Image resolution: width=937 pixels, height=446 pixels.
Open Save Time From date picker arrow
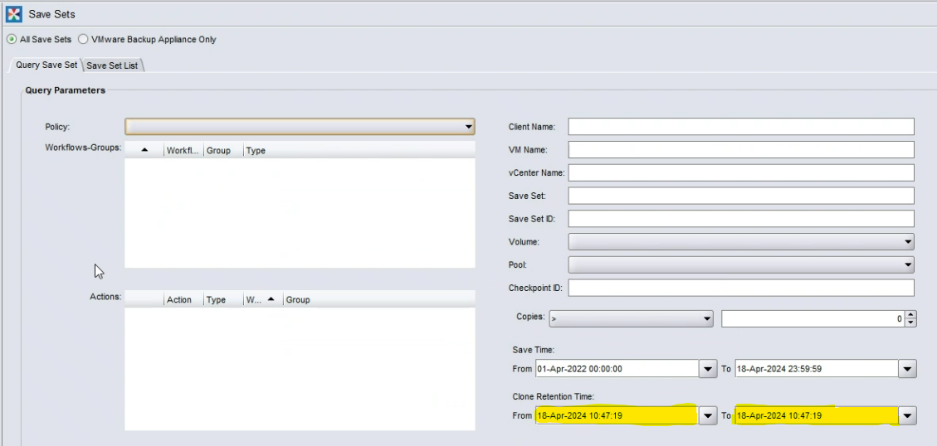point(707,369)
